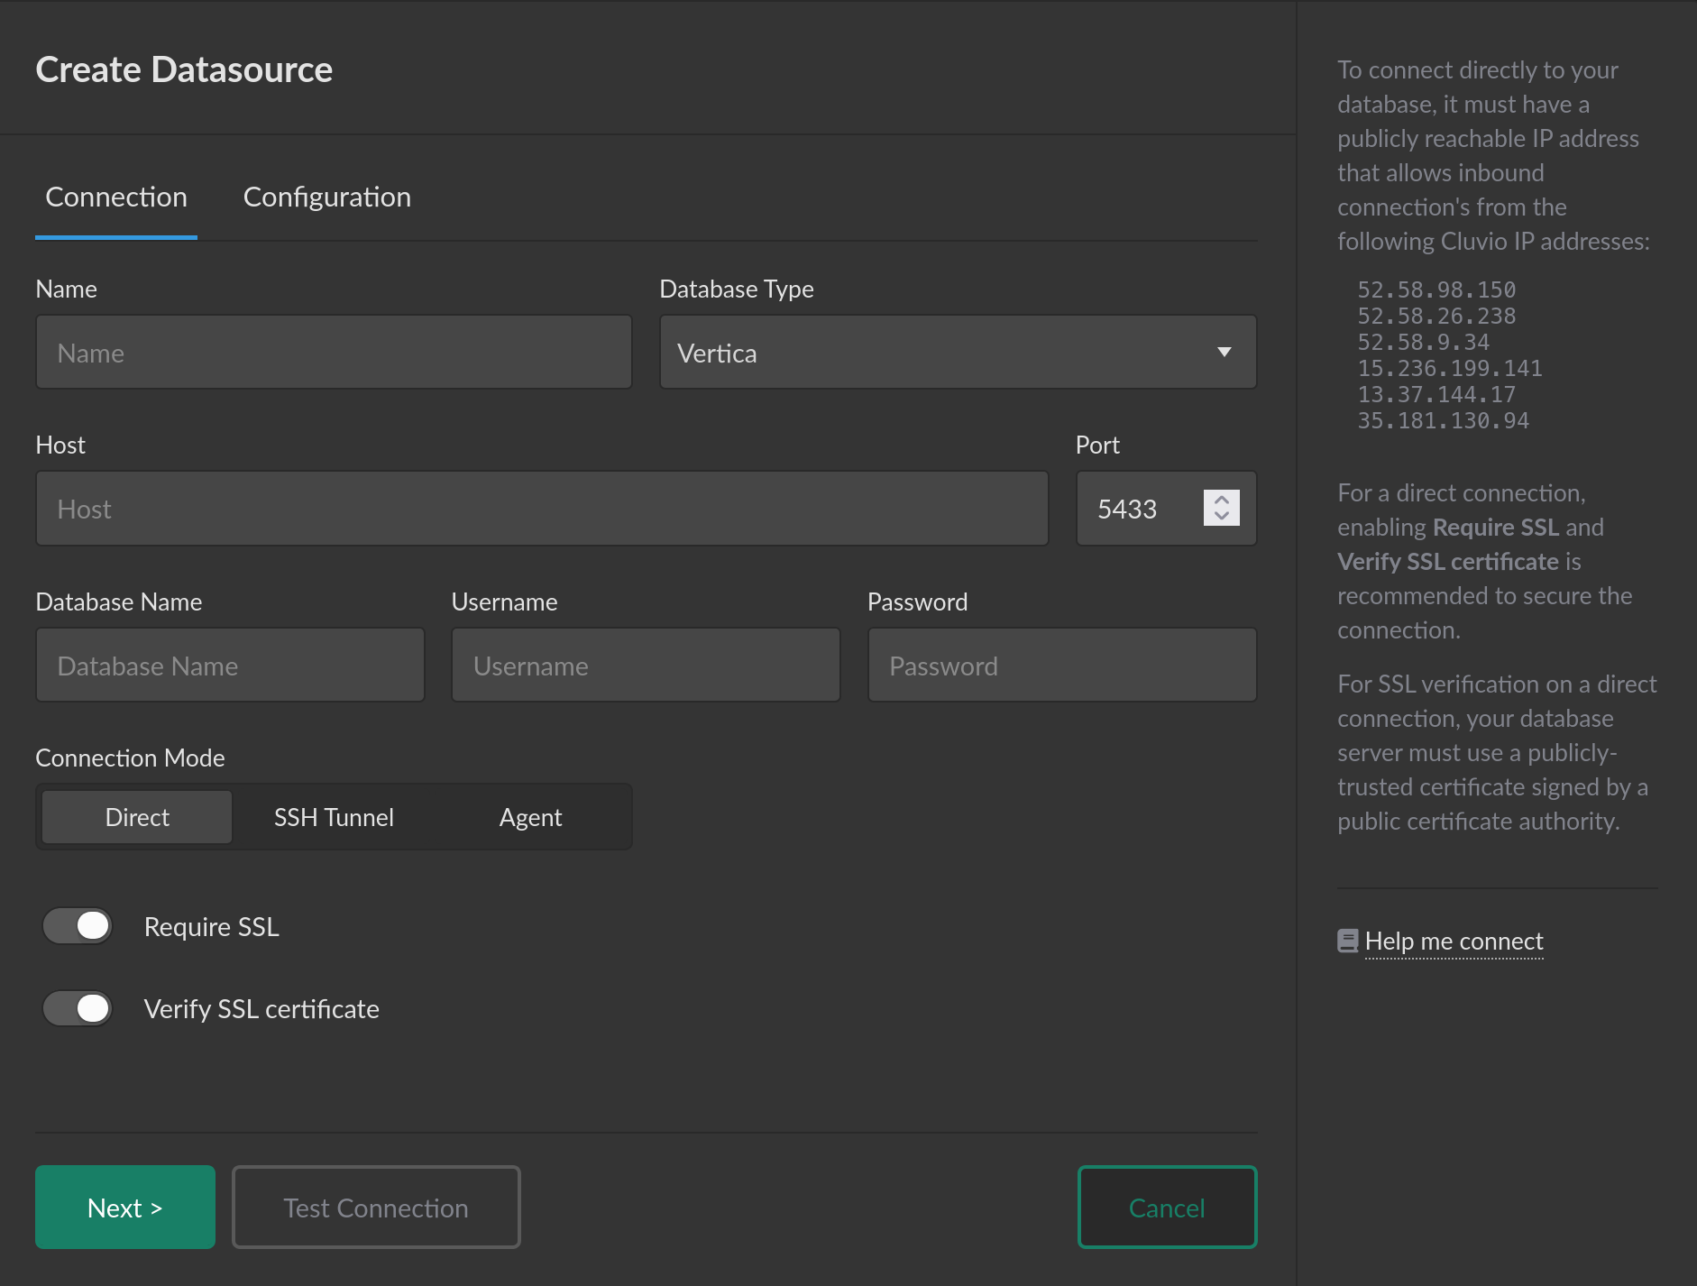
Task: Click the Database Type label
Action: (x=737, y=289)
